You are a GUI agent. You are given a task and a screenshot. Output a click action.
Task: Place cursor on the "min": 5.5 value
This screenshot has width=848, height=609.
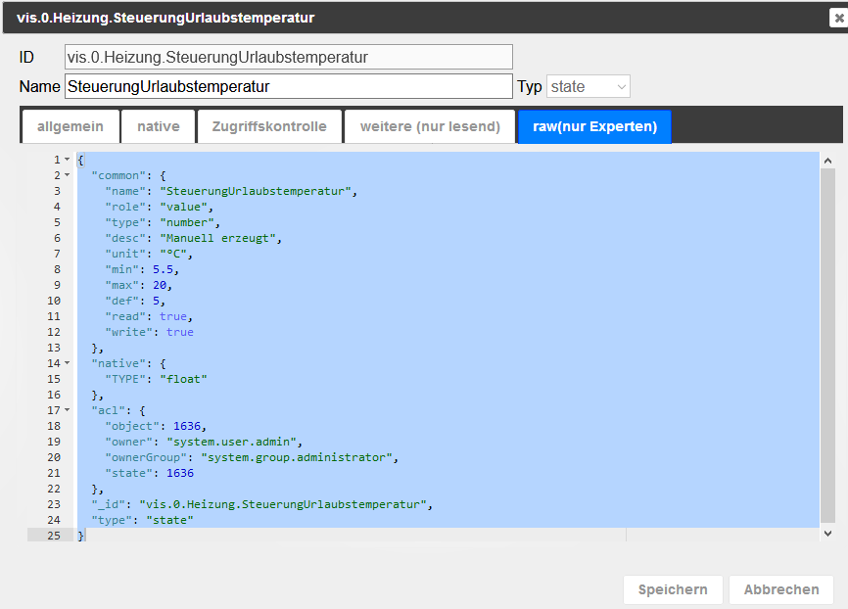(165, 269)
